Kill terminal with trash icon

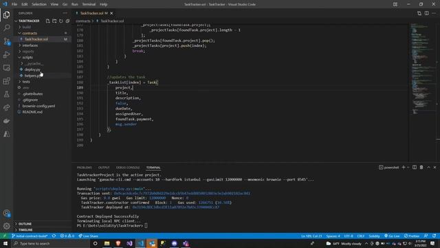[x=421, y=167]
